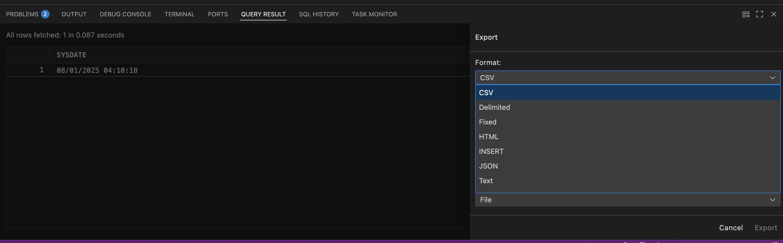Maximize the panel with the fullscreen icon
Image resolution: width=783 pixels, height=243 pixels.
(760, 14)
